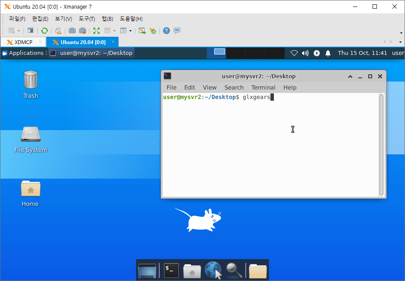This screenshot has height=281, width=405.
Task: Click the tab arrangement toolbar icon
Action: (107, 31)
